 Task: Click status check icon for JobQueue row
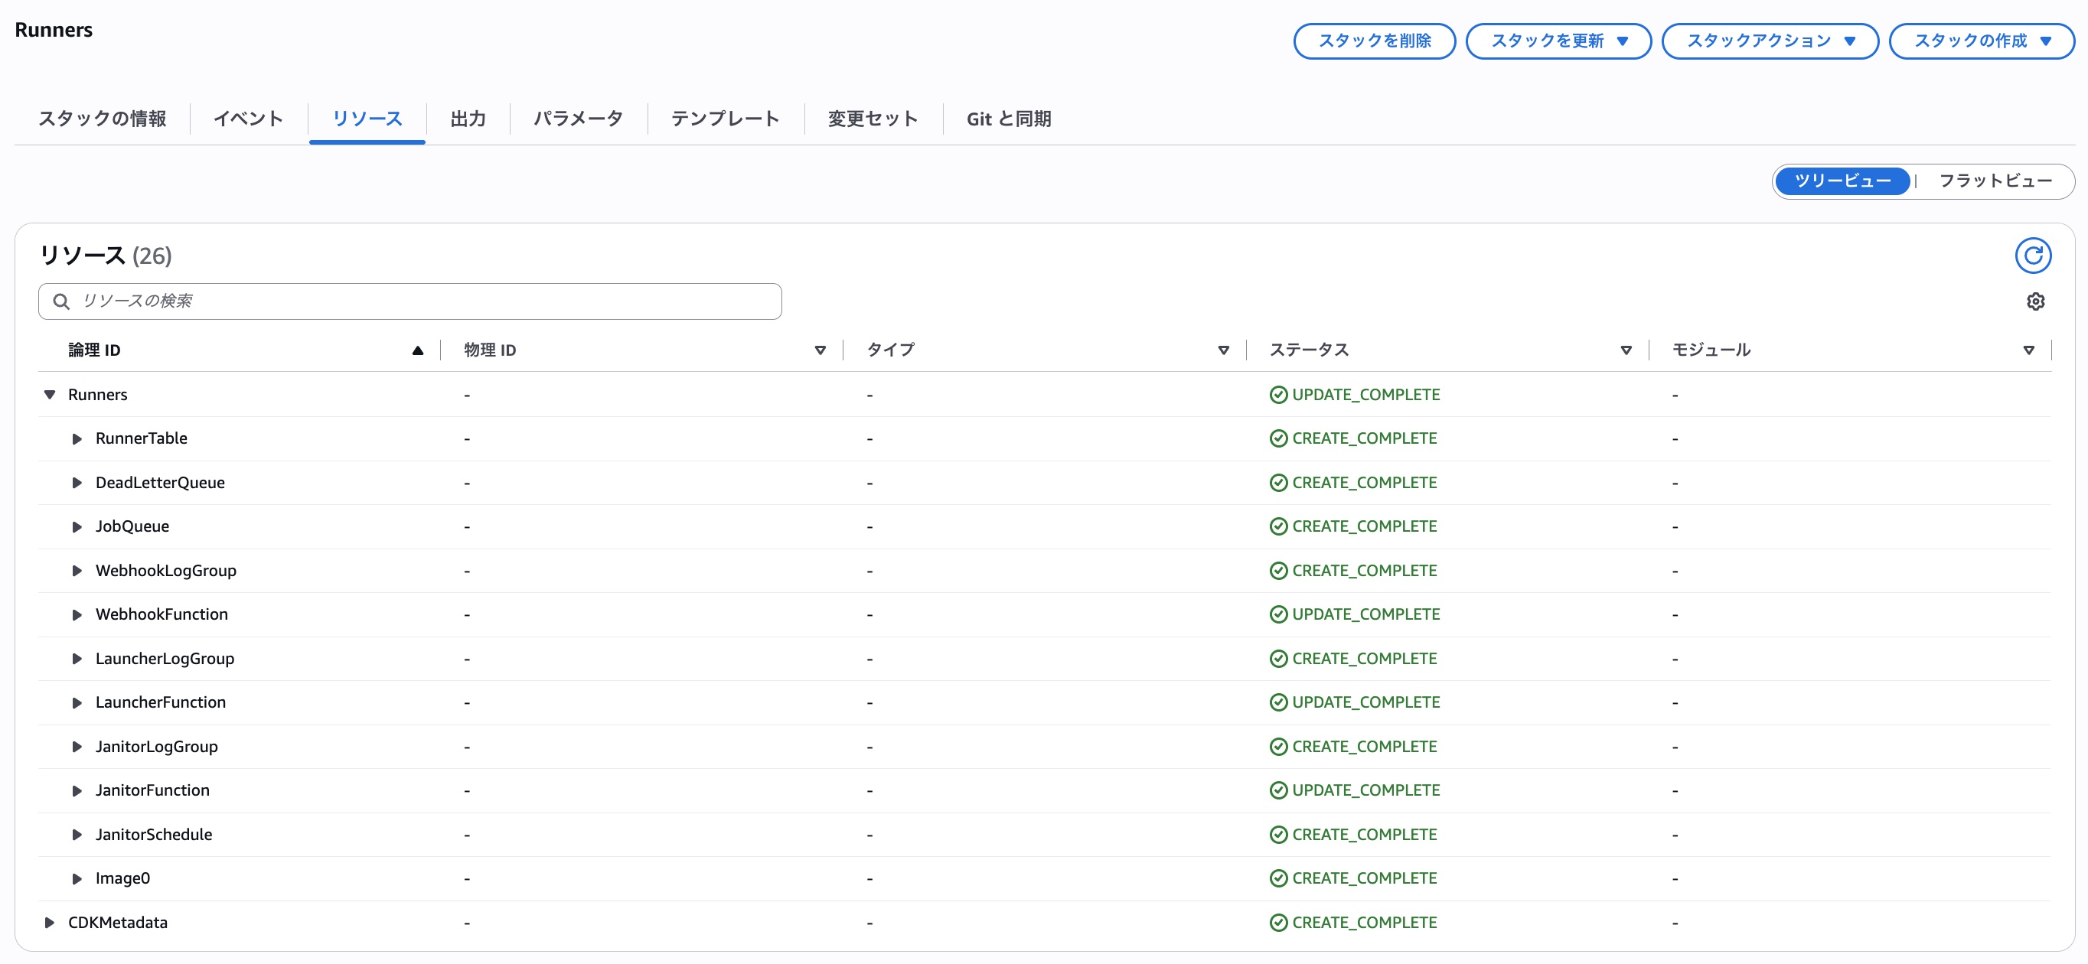click(1278, 526)
